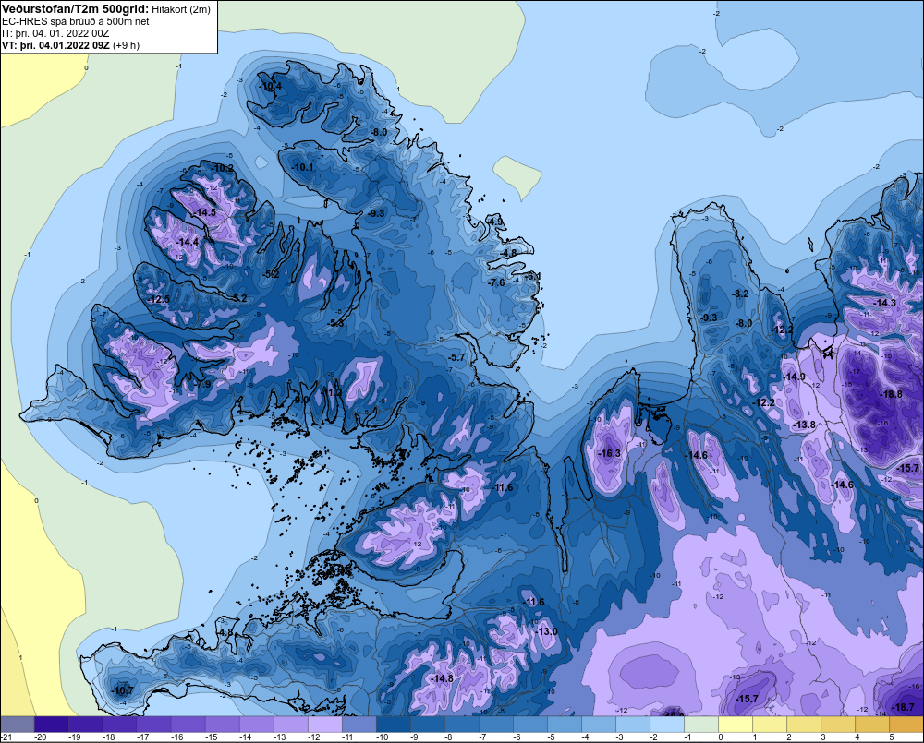This screenshot has height=743, width=924.
Task: Click the -14.5 temperature label
Action: [204, 212]
